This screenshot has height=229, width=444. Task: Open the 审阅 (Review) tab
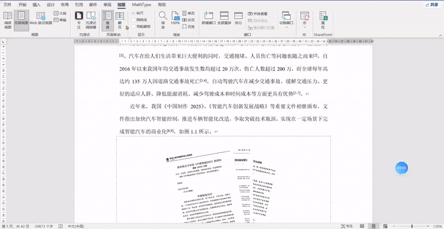coord(107,5)
